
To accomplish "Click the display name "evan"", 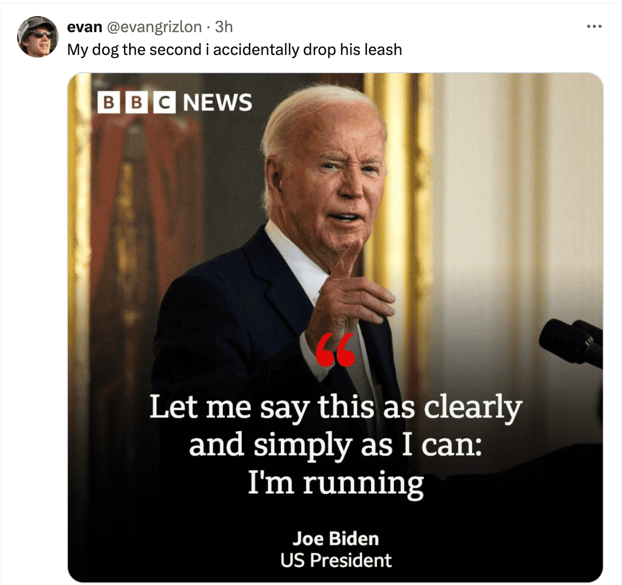I will pyautogui.click(x=84, y=26).
